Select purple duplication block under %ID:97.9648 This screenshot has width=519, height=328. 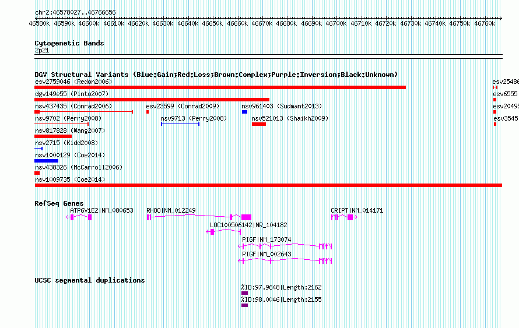coord(244,293)
